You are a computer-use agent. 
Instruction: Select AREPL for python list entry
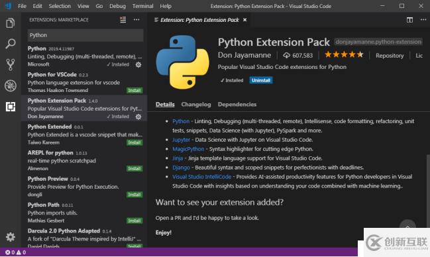[x=84, y=160]
